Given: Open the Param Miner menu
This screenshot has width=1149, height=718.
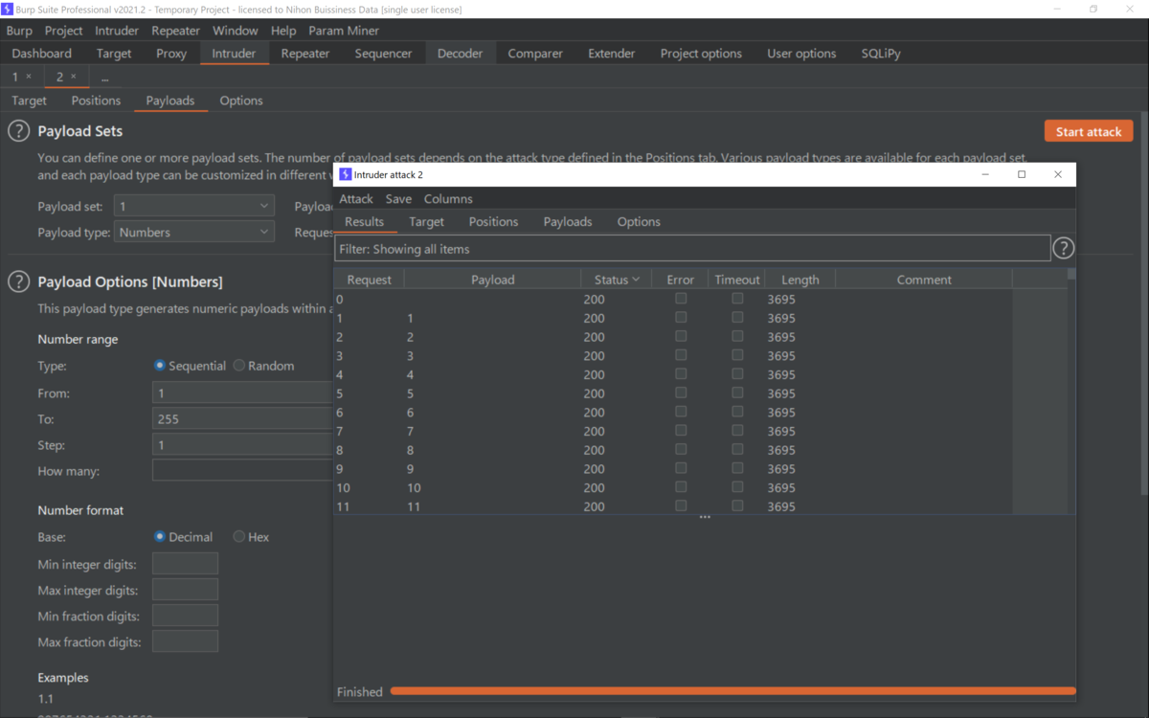Looking at the screenshot, I should [344, 31].
